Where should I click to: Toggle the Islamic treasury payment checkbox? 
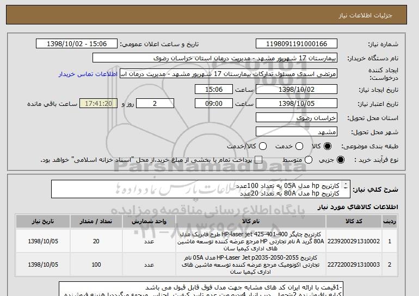(258, 160)
